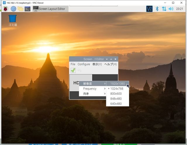Select 1024x768 resolution
The width and height of the screenshot is (187, 145).
(x=117, y=89)
